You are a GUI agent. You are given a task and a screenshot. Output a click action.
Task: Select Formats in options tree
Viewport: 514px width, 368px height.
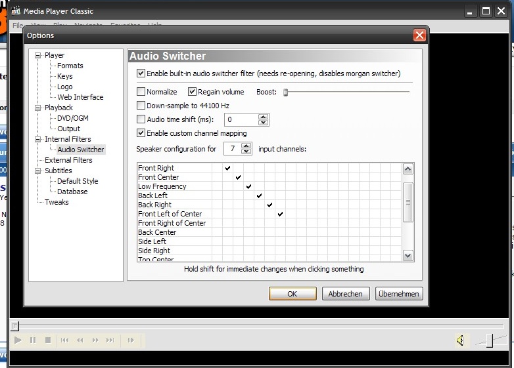pyautogui.click(x=70, y=66)
